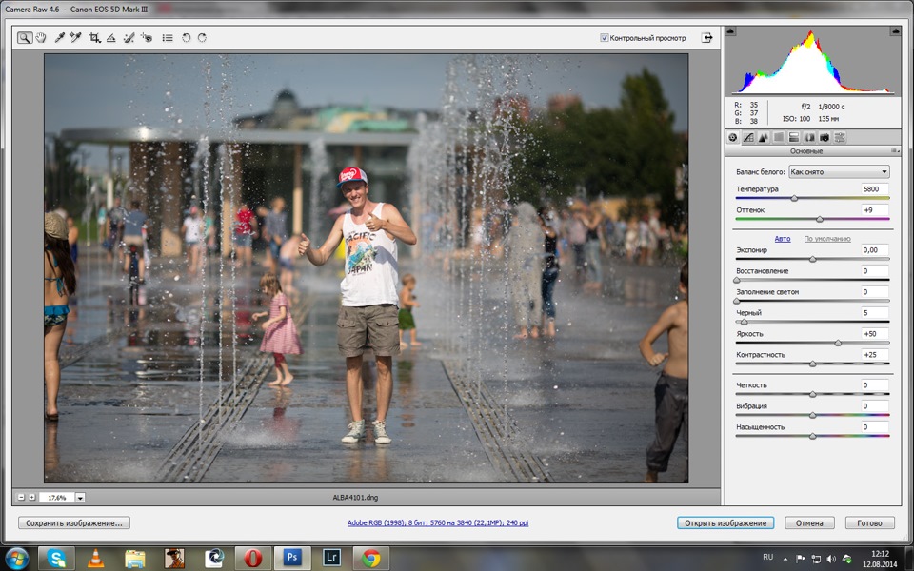This screenshot has width=914, height=571.
Task: Select the Red Eye Removal tool
Action: click(x=147, y=38)
